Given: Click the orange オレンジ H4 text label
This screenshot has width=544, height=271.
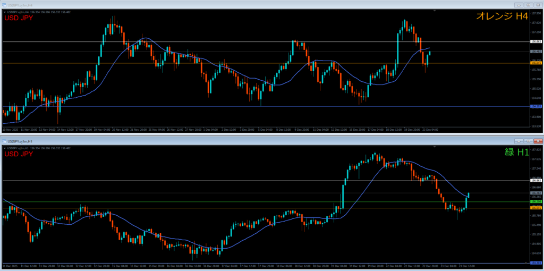Looking at the screenshot, I should coord(501,16).
